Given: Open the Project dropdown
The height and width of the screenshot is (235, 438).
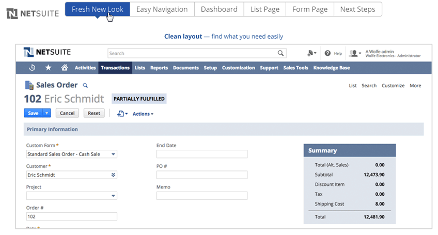Looking at the screenshot, I should point(114,196).
